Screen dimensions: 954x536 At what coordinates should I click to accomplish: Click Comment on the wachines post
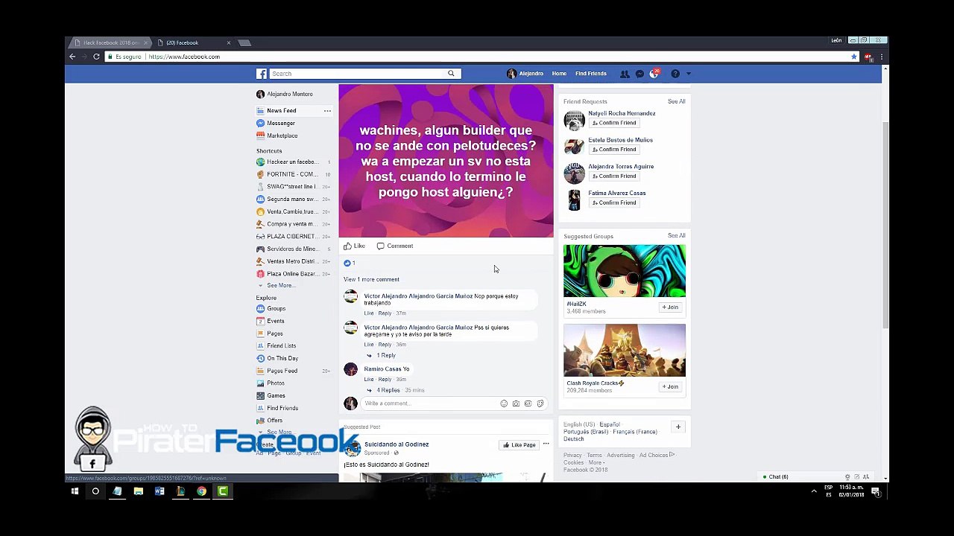[395, 246]
